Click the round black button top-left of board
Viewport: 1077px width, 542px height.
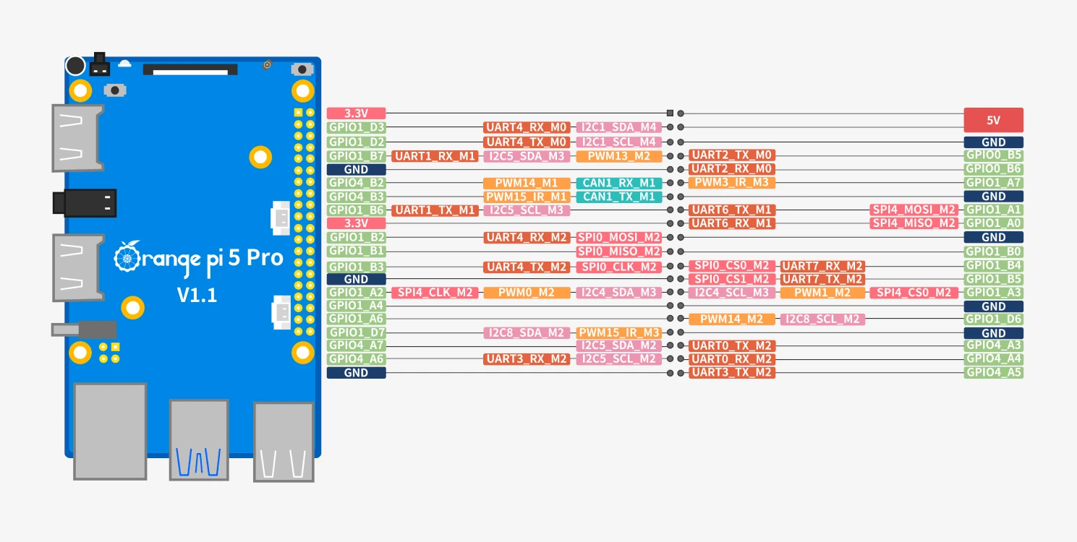[75, 66]
